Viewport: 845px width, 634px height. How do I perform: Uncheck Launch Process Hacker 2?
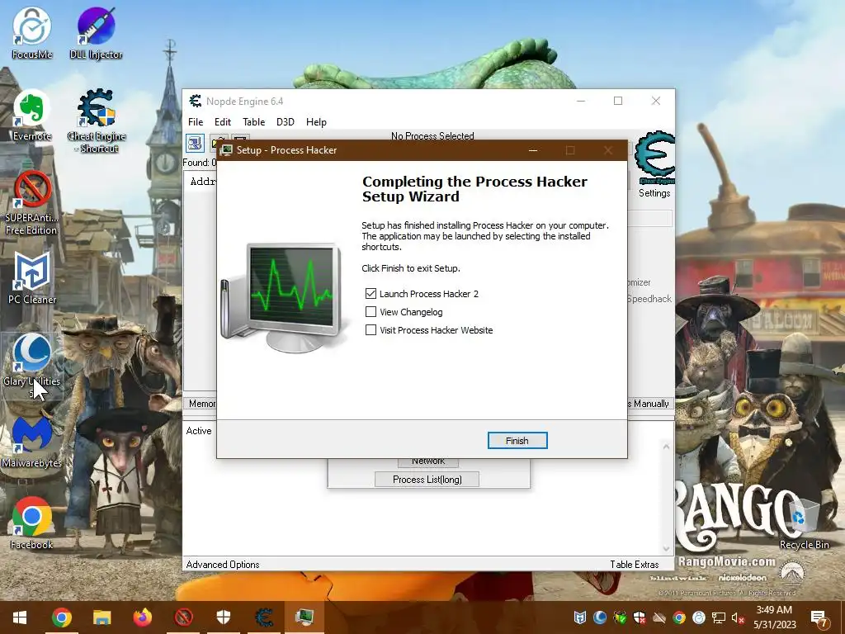[371, 294]
